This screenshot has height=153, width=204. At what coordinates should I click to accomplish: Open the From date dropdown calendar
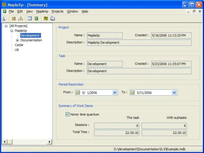tap(115, 93)
